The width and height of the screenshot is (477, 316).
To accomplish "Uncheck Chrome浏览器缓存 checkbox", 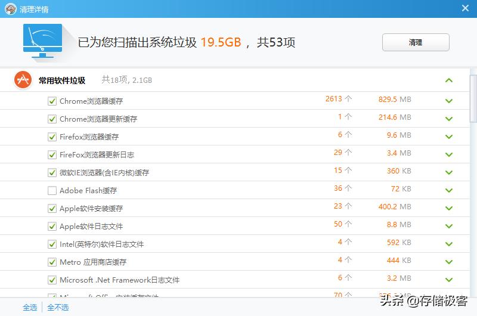I will coord(52,101).
